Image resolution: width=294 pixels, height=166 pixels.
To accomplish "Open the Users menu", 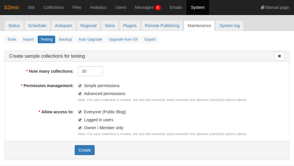I will click(121, 7).
